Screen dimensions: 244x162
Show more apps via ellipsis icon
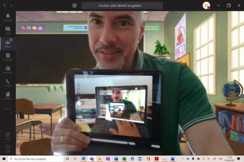coord(8,109)
